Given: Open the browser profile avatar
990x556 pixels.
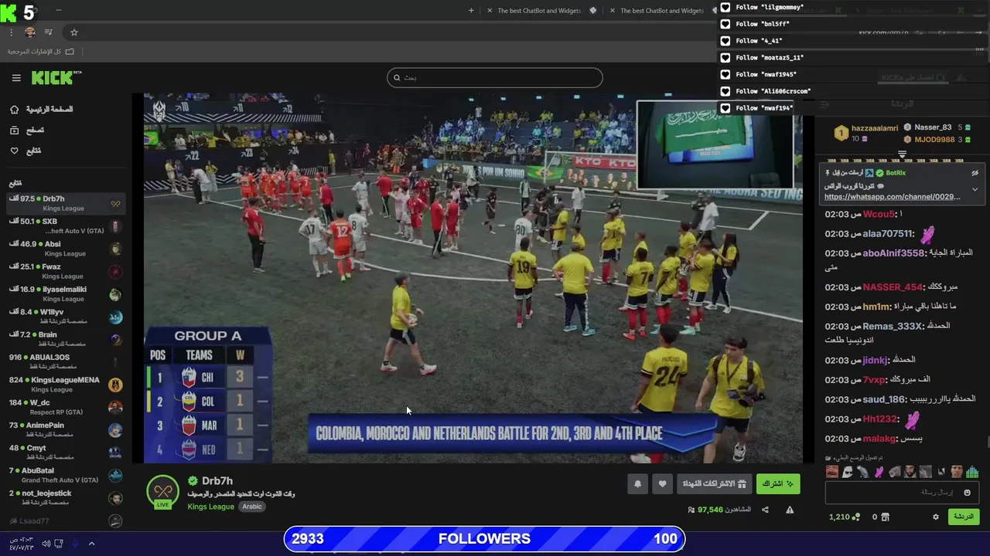Looking at the screenshot, I should coord(30,32).
